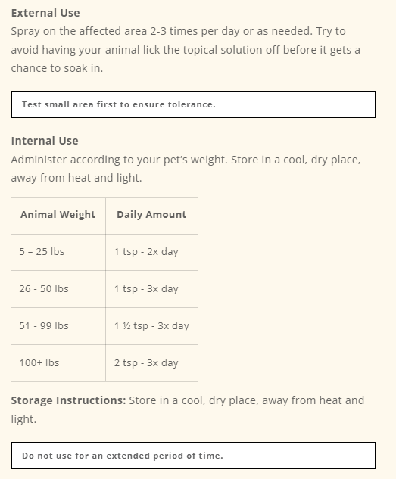Click the Animal Weight column header
Screen dimensions: 396x479
58,216
